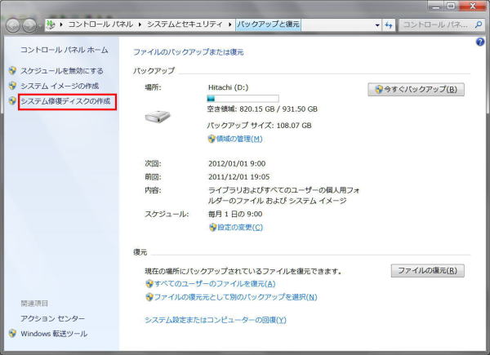Select システムとセキュリティ breadcrumb segment
Viewport: 490px width, 355px height.
tap(185, 24)
